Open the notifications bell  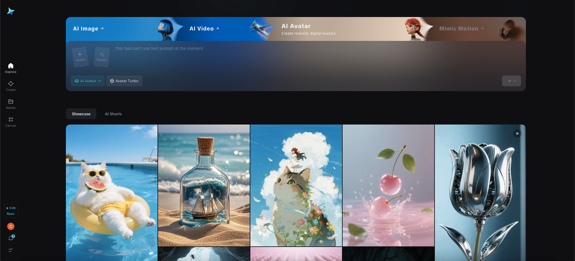11,238
